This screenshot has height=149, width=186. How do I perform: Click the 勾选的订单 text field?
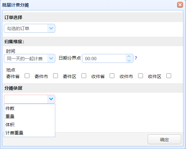click(x=26, y=28)
